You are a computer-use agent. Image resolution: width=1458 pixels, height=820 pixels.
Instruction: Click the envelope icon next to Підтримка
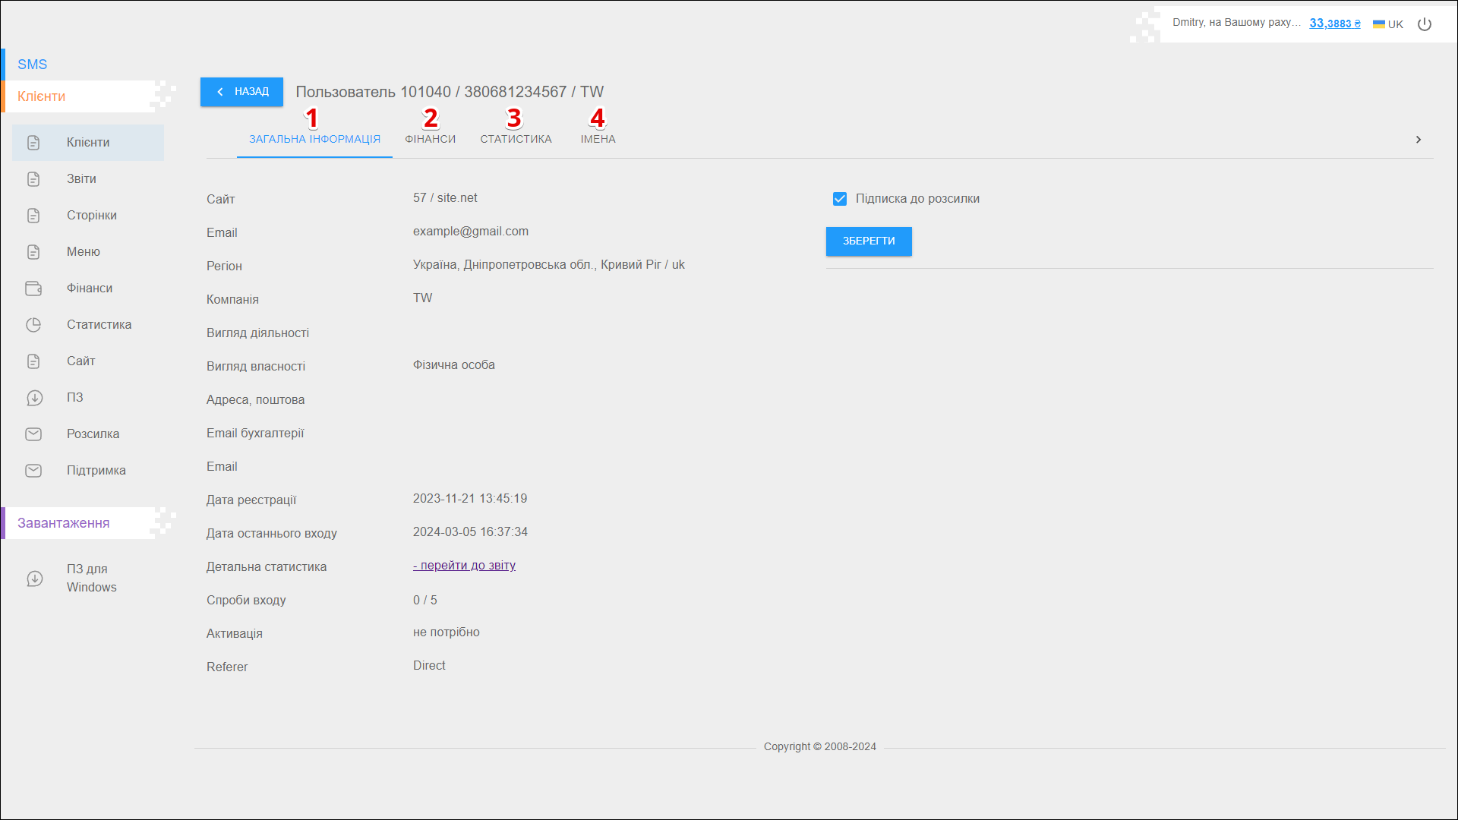pos(33,471)
